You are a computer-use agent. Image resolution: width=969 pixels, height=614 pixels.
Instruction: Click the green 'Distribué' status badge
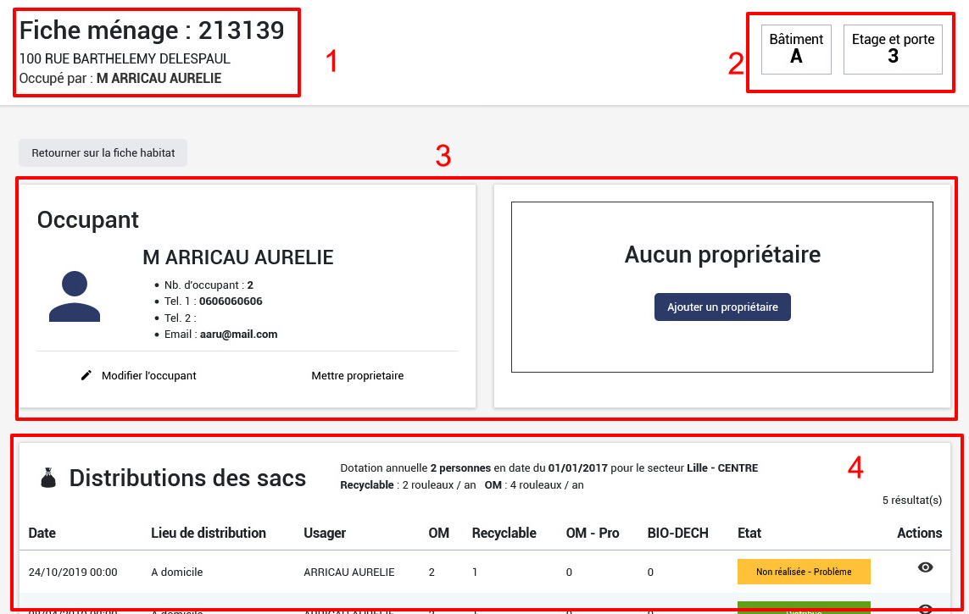point(804,609)
